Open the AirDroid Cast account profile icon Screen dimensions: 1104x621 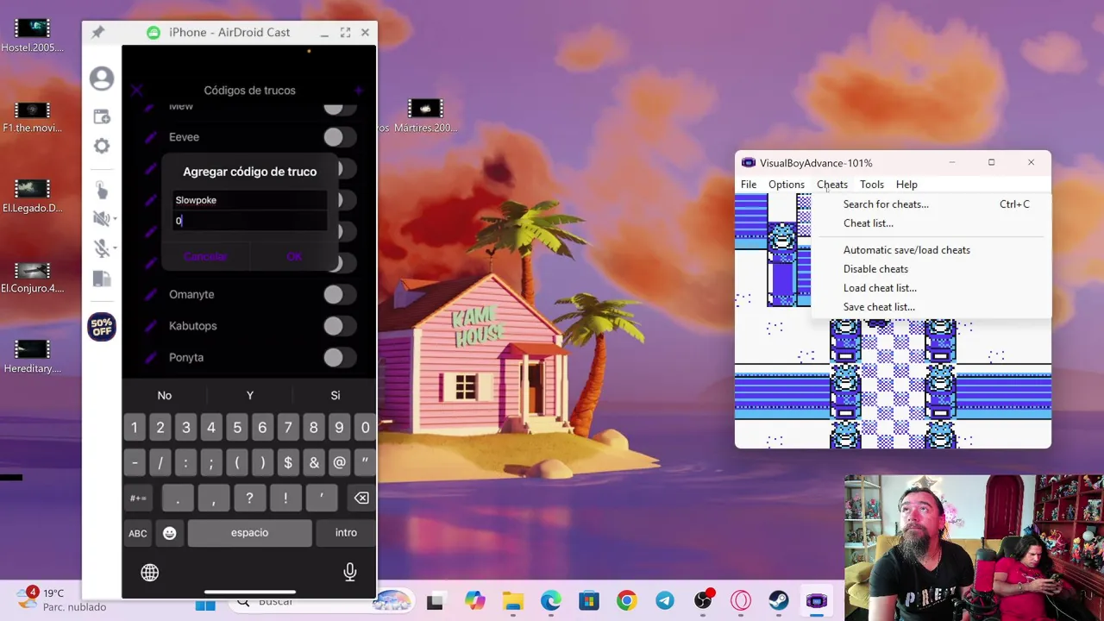102,78
